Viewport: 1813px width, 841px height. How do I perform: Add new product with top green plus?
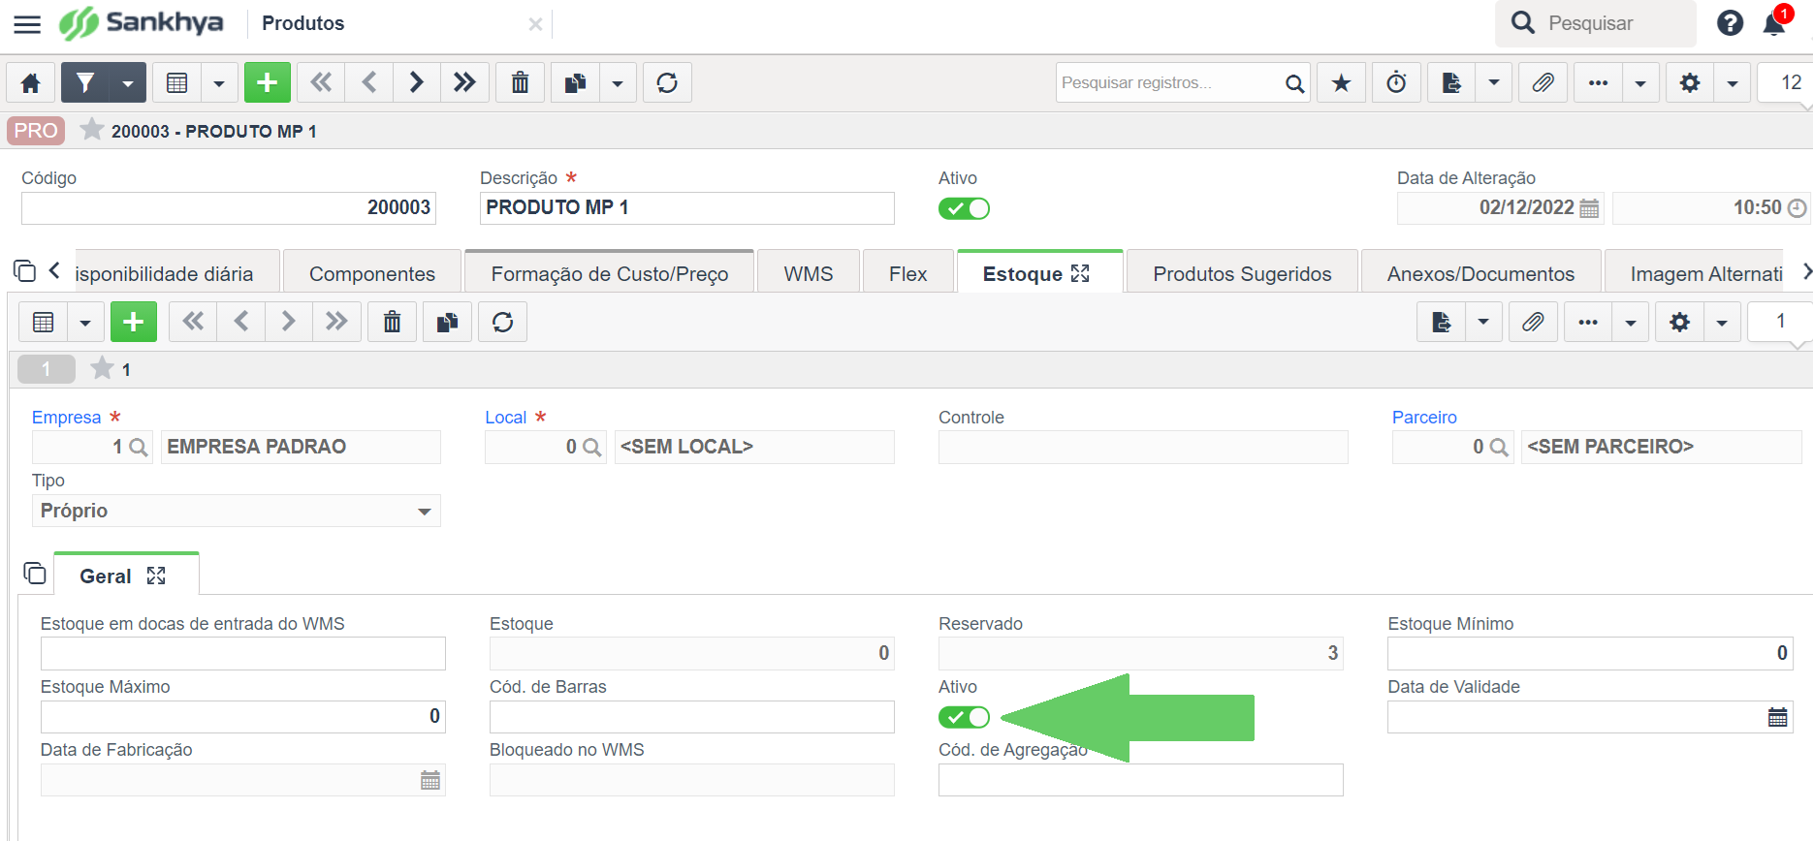(267, 83)
